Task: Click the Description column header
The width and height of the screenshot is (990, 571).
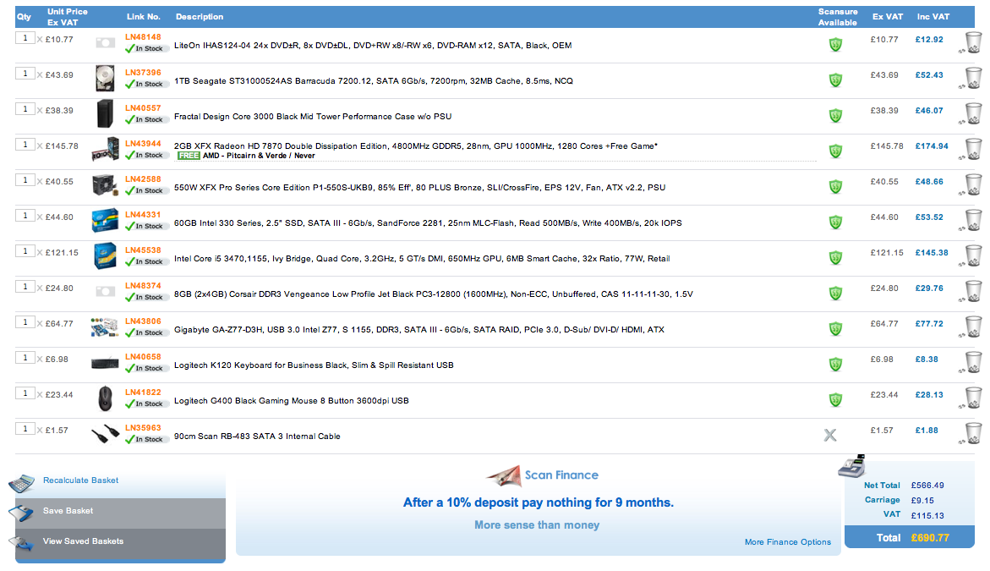Action: pyautogui.click(x=200, y=17)
